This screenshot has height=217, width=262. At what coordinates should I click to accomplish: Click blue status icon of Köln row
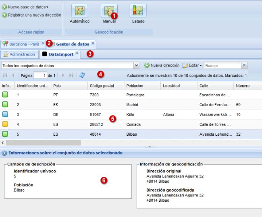(x=5, y=114)
